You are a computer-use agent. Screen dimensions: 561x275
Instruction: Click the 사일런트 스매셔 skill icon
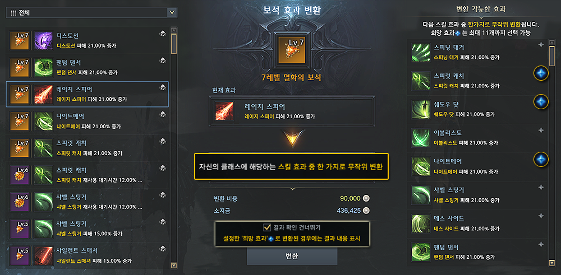(x=44, y=255)
